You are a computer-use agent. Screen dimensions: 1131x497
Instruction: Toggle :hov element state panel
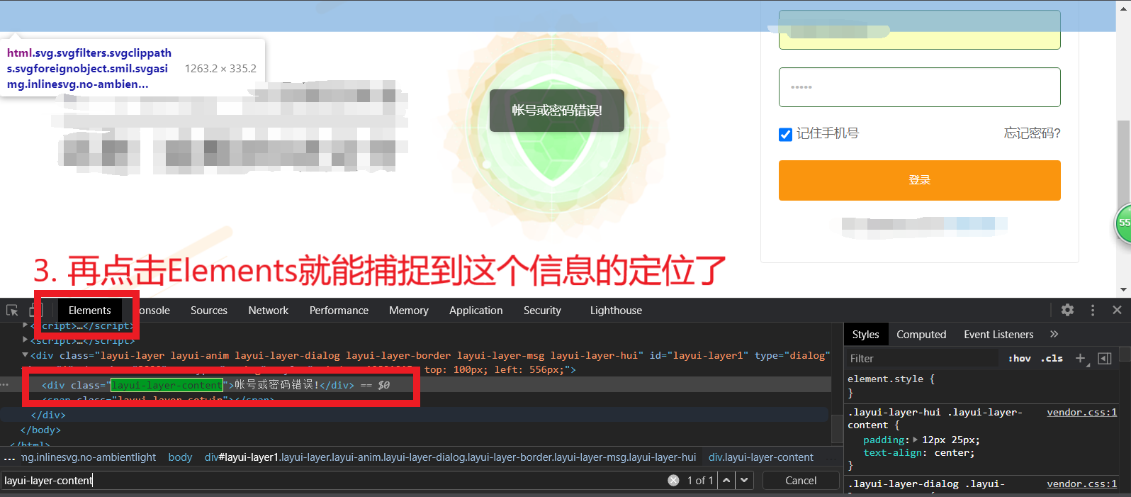click(x=1019, y=359)
